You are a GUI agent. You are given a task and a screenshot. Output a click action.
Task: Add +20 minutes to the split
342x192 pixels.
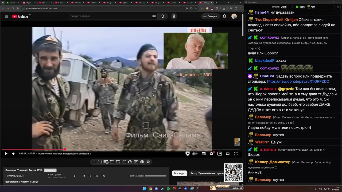pyautogui.click(x=103, y=176)
